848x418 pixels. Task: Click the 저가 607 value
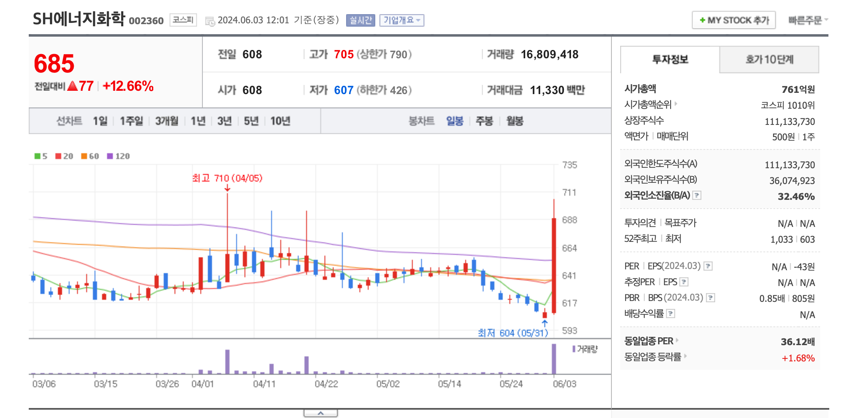344,90
